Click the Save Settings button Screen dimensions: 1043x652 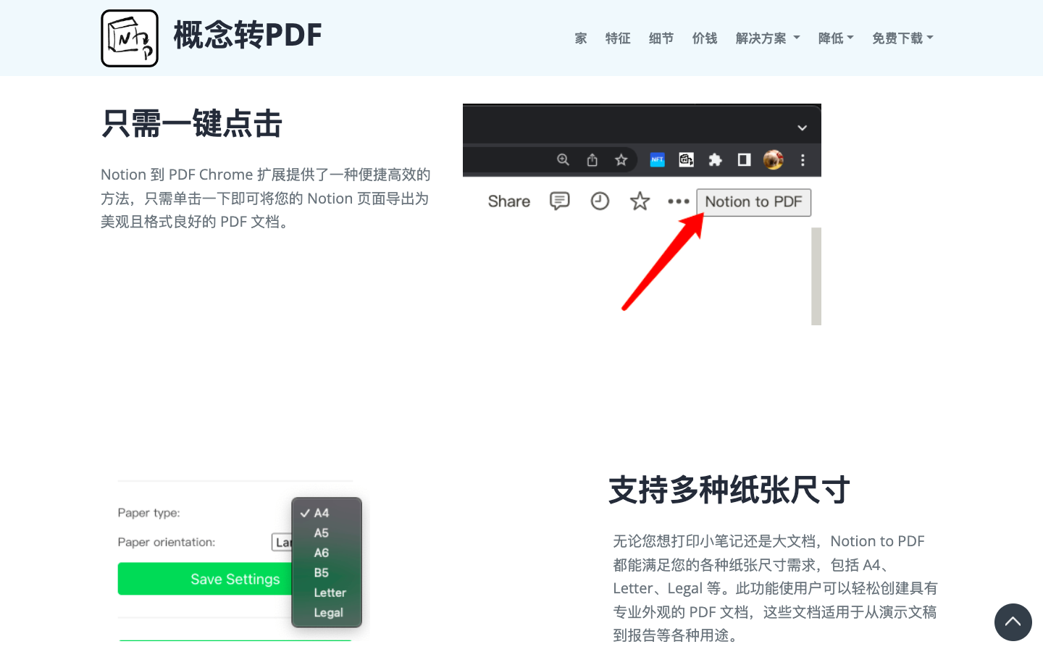coord(235,579)
